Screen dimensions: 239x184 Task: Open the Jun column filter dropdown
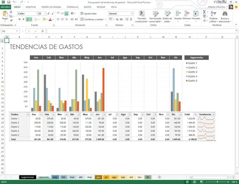coord(105,114)
